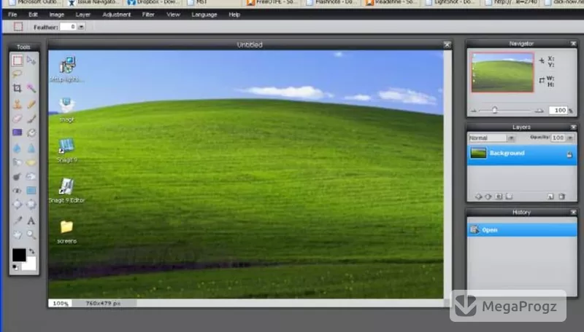Open the Adjustment menu

117,15
